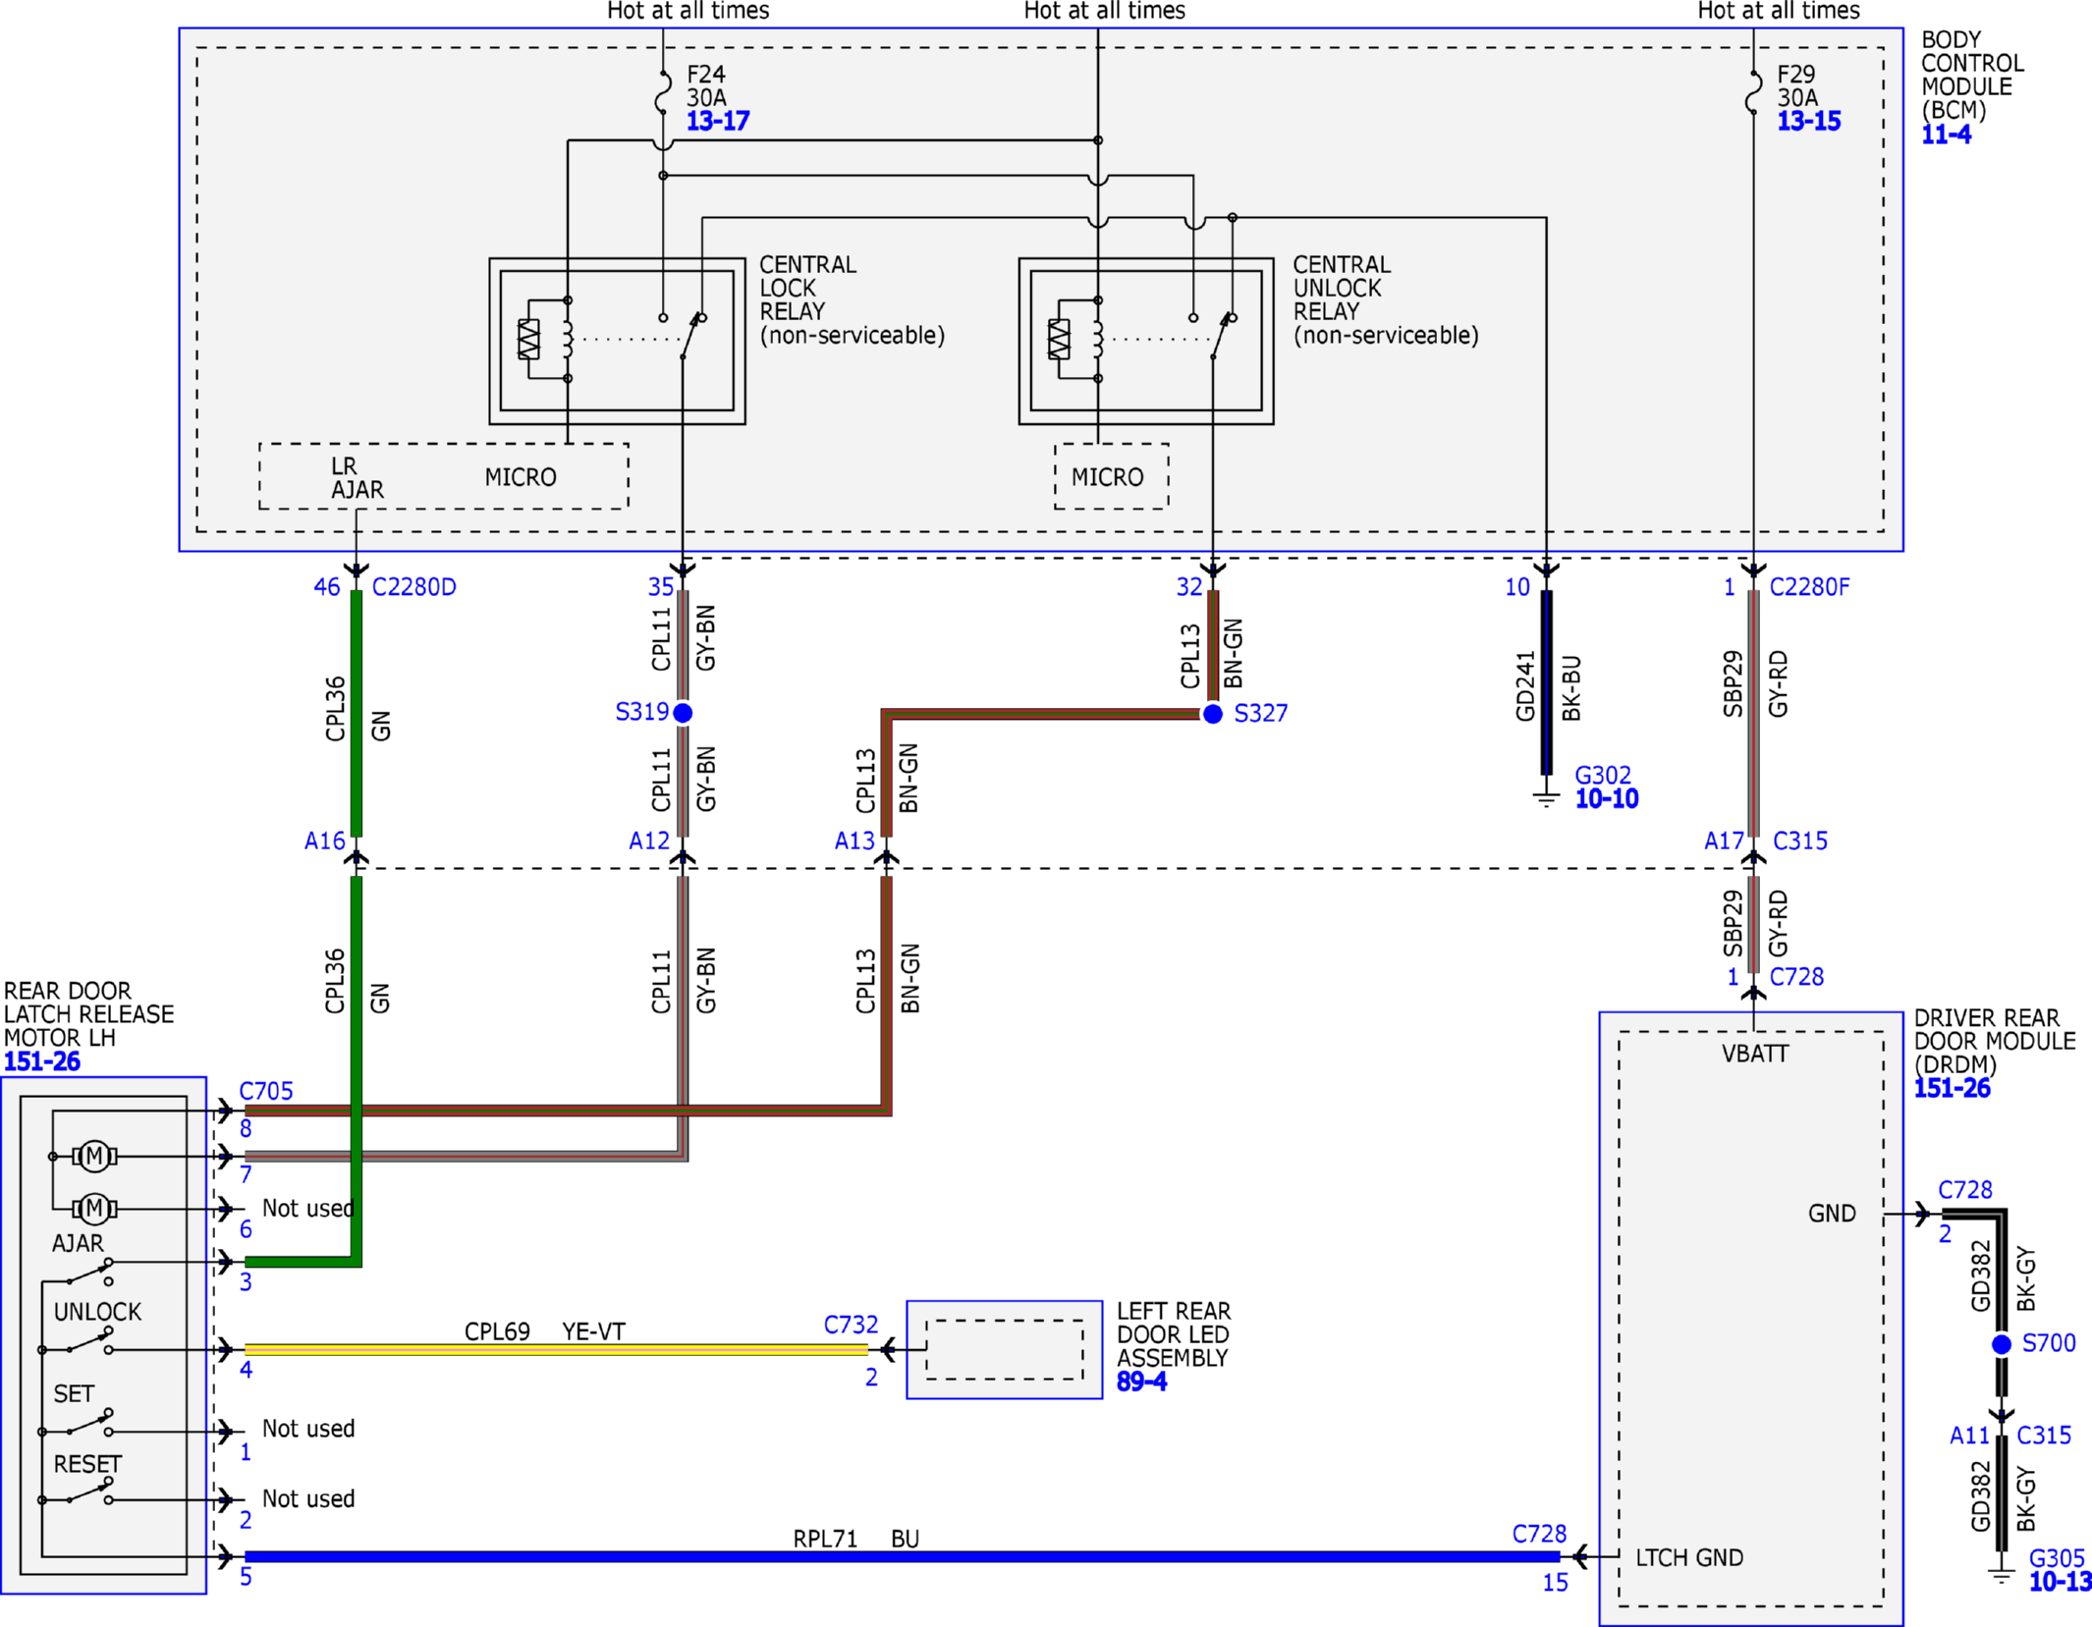Click the C705 connector label
Screen dimensions: 2092x1627
(x=266, y=1091)
